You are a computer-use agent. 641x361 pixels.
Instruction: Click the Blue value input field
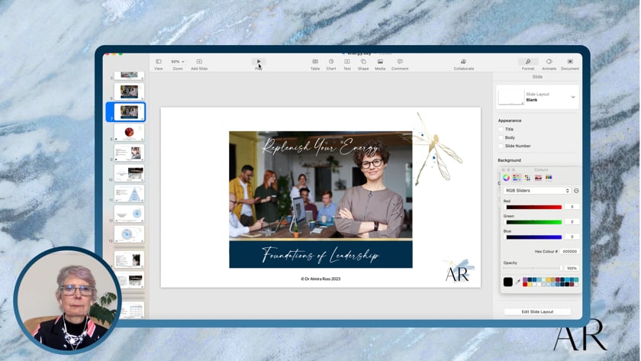[572, 237]
